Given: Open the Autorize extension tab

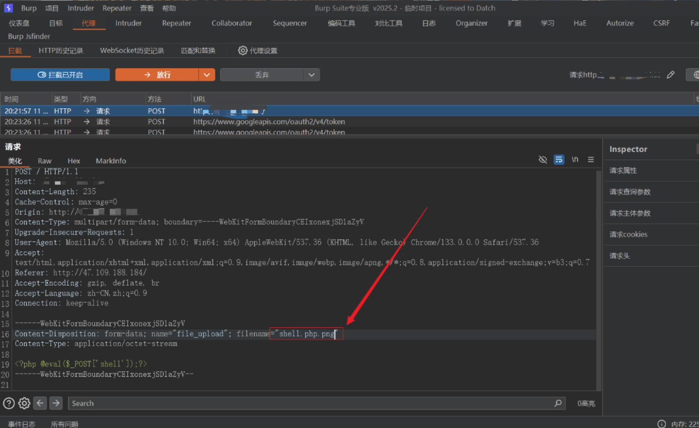Looking at the screenshot, I should coord(620,23).
